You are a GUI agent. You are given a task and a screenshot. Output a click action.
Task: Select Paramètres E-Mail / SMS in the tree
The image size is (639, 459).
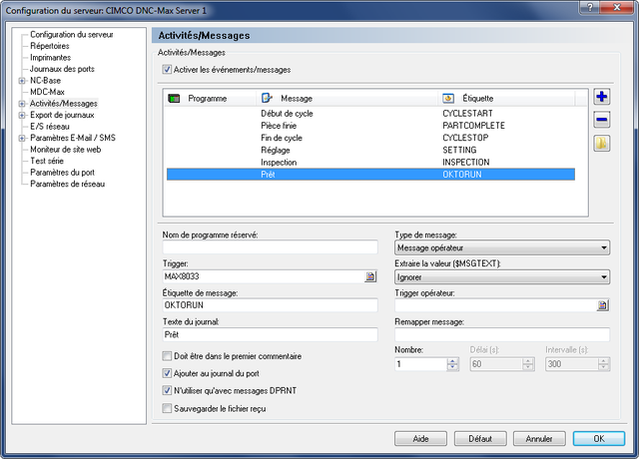click(73, 138)
